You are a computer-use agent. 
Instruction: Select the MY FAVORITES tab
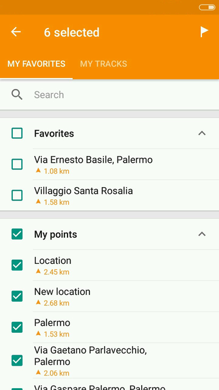pyautogui.click(x=36, y=64)
